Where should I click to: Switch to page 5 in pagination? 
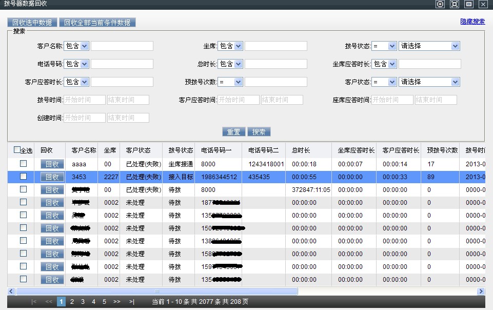[104, 302]
